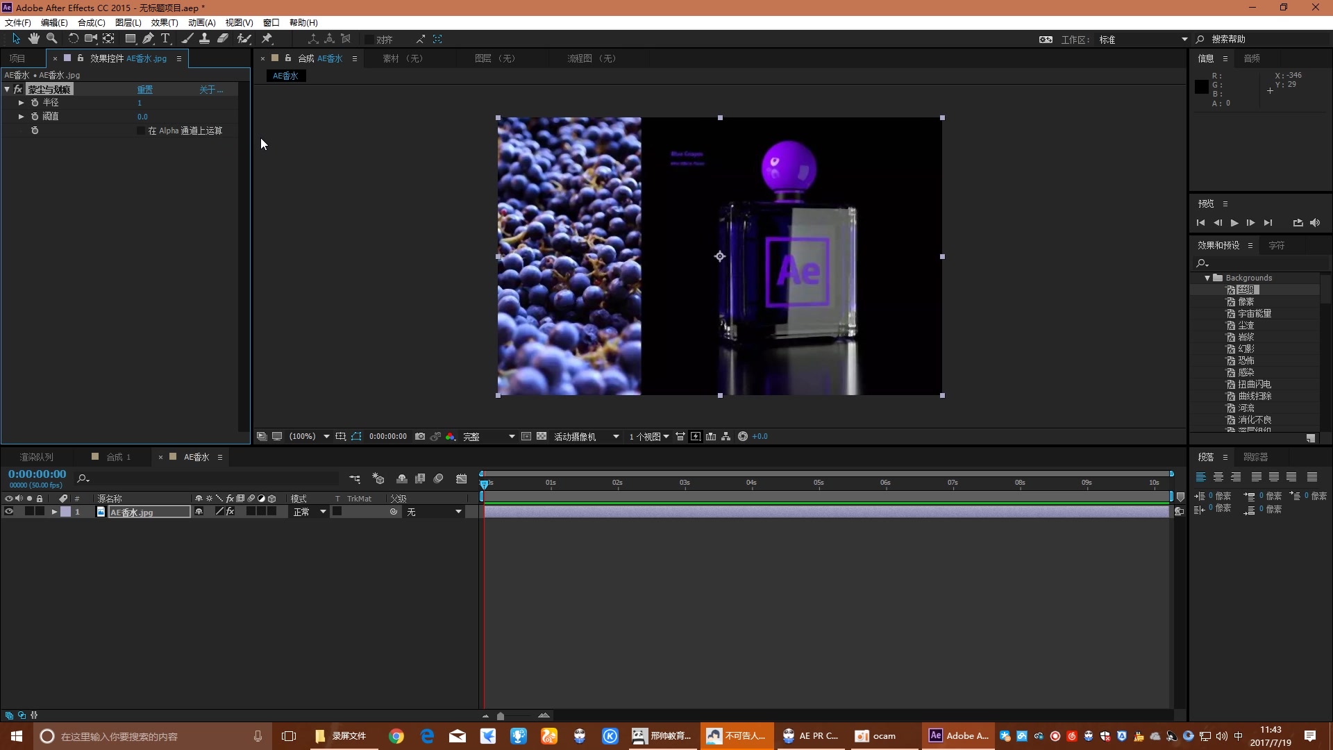
Task: Enable the Alpha channel operation checkbox
Action: point(141,131)
